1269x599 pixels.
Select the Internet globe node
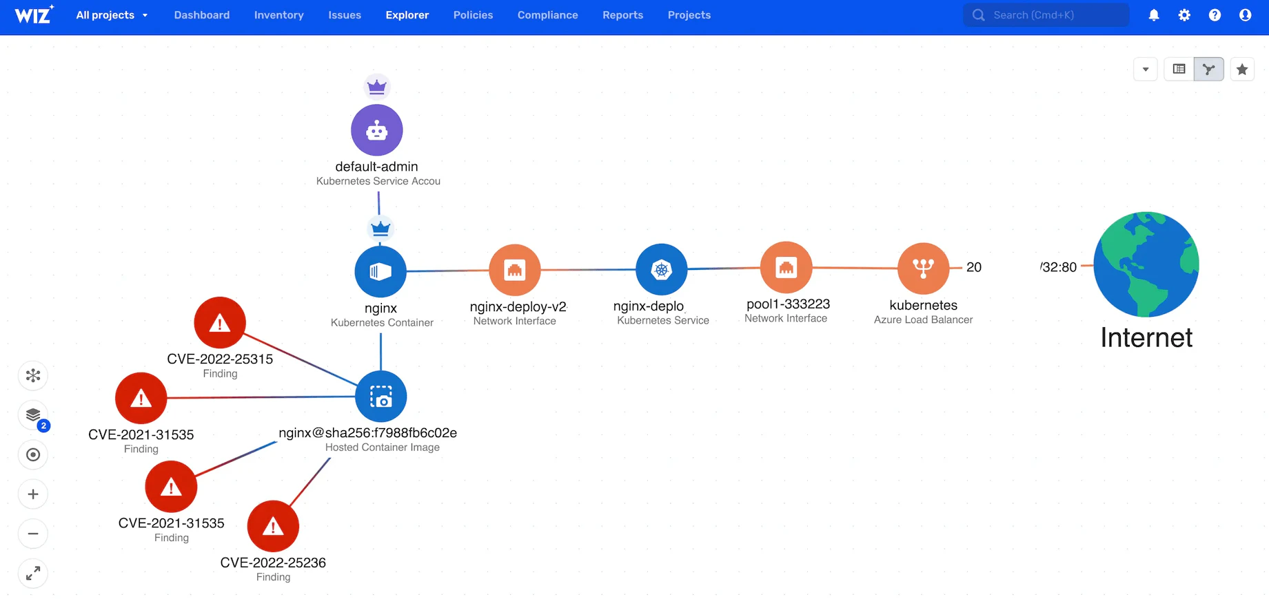click(x=1146, y=264)
